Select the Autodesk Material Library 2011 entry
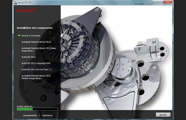 [36, 42]
